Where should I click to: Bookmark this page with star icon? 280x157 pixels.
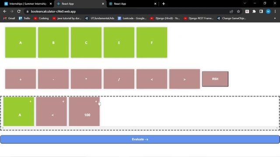coord(238,11)
